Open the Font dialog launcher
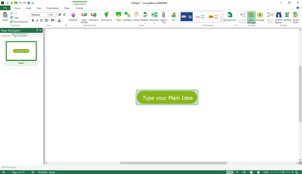302x174 pixels. (66, 25)
